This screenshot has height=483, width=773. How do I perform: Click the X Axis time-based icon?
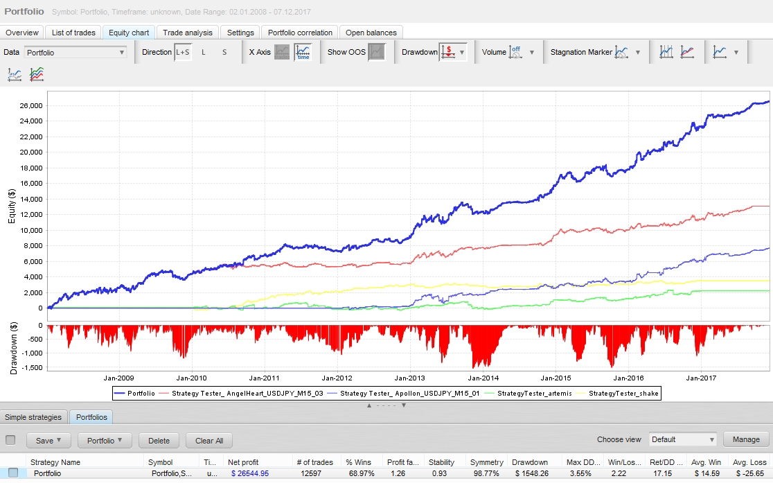pos(303,52)
